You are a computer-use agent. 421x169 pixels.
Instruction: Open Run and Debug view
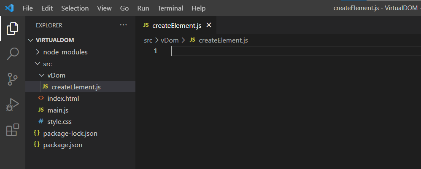tap(12, 105)
